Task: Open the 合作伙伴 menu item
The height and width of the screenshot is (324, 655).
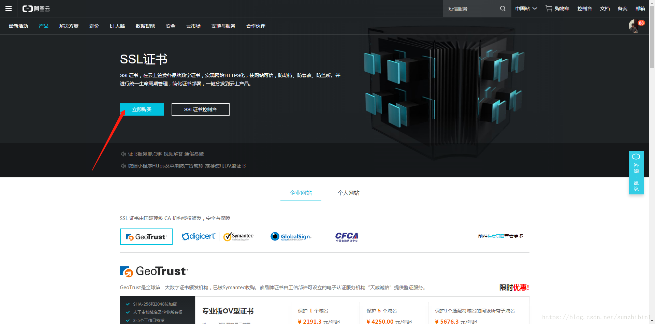Action: coord(256,26)
